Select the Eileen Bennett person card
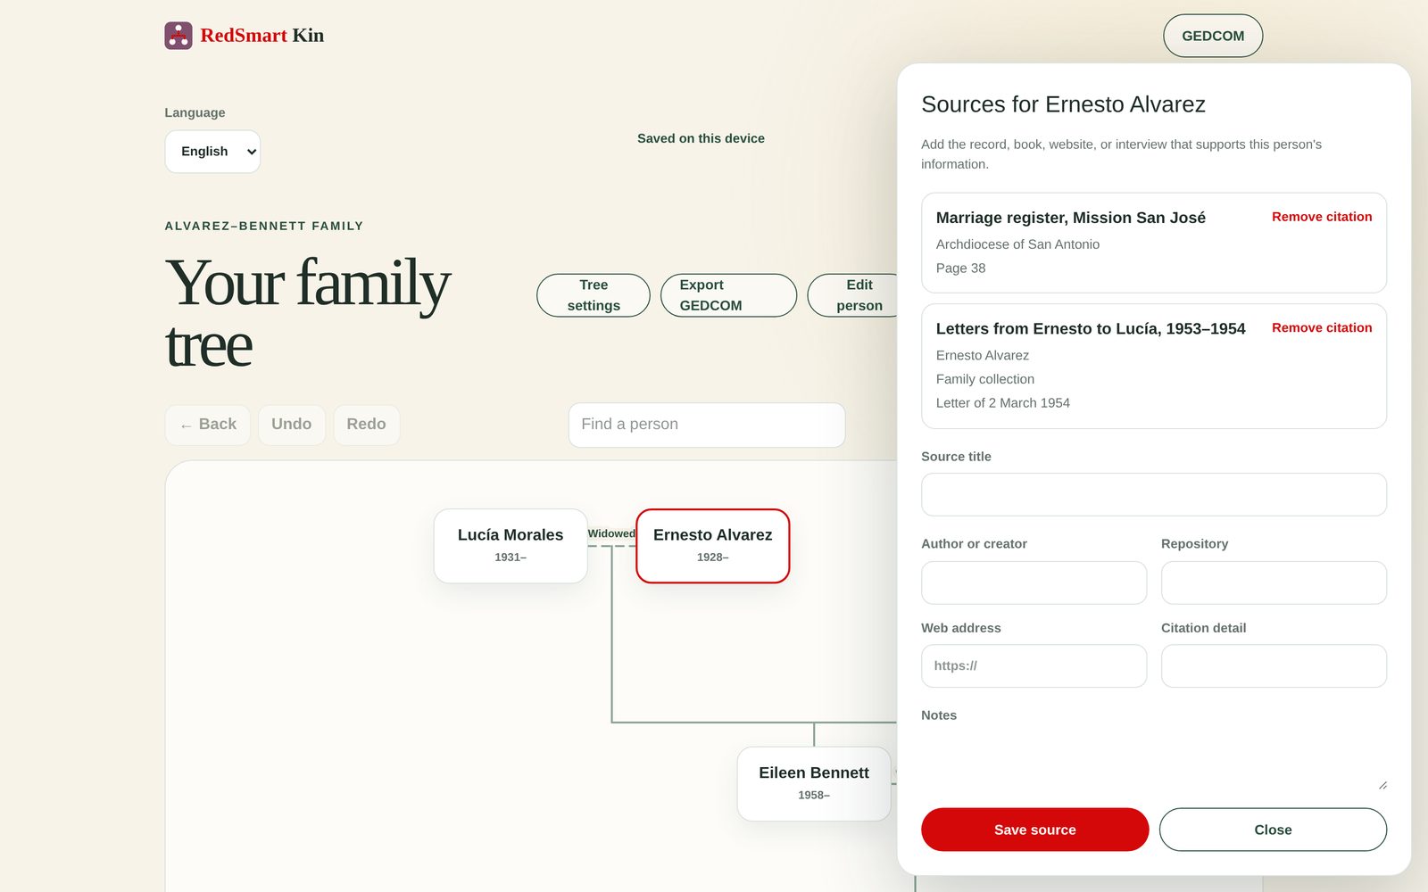The height and width of the screenshot is (892, 1428). [814, 784]
